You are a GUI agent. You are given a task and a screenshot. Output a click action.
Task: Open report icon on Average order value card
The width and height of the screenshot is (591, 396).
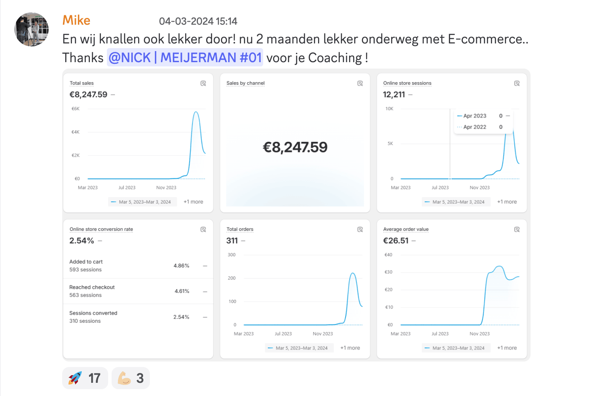click(516, 230)
